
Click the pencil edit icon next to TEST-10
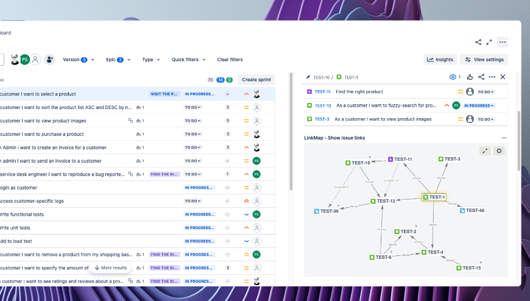[308, 77]
